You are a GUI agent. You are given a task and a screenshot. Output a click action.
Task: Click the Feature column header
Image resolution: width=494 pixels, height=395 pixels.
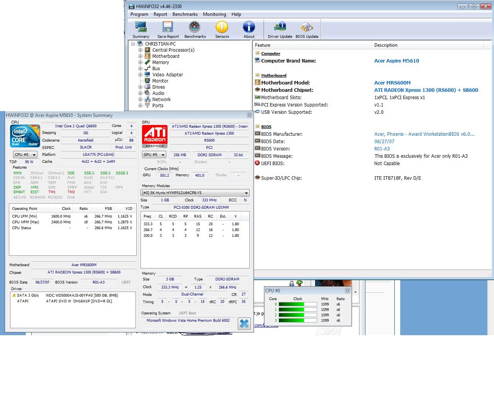[312, 45]
